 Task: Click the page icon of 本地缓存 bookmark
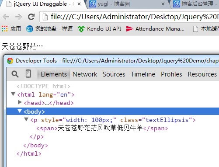[x=195, y=29]
